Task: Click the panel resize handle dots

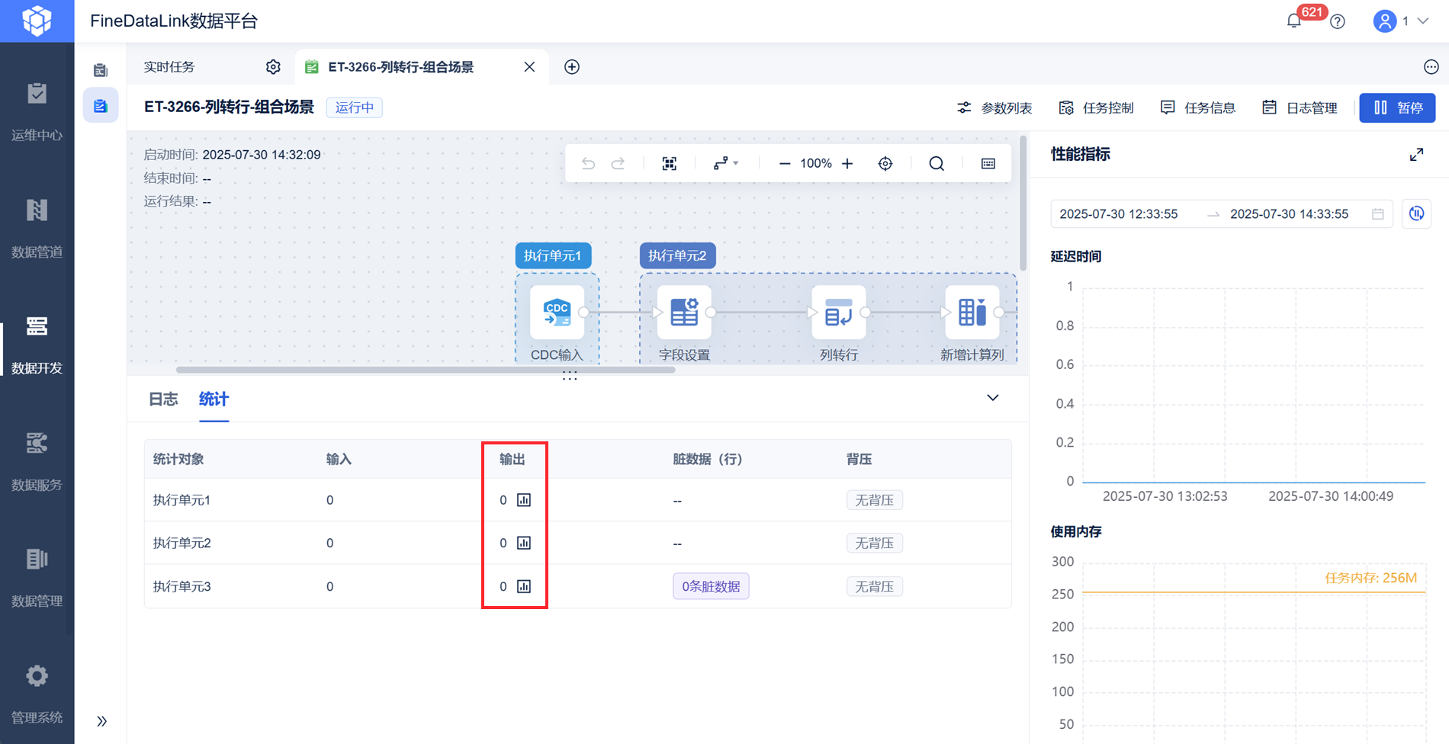Action: tap(570, 376)
